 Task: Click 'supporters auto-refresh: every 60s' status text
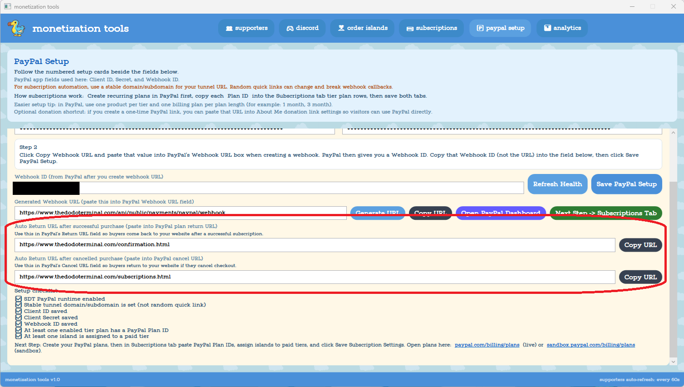[639, 379]
